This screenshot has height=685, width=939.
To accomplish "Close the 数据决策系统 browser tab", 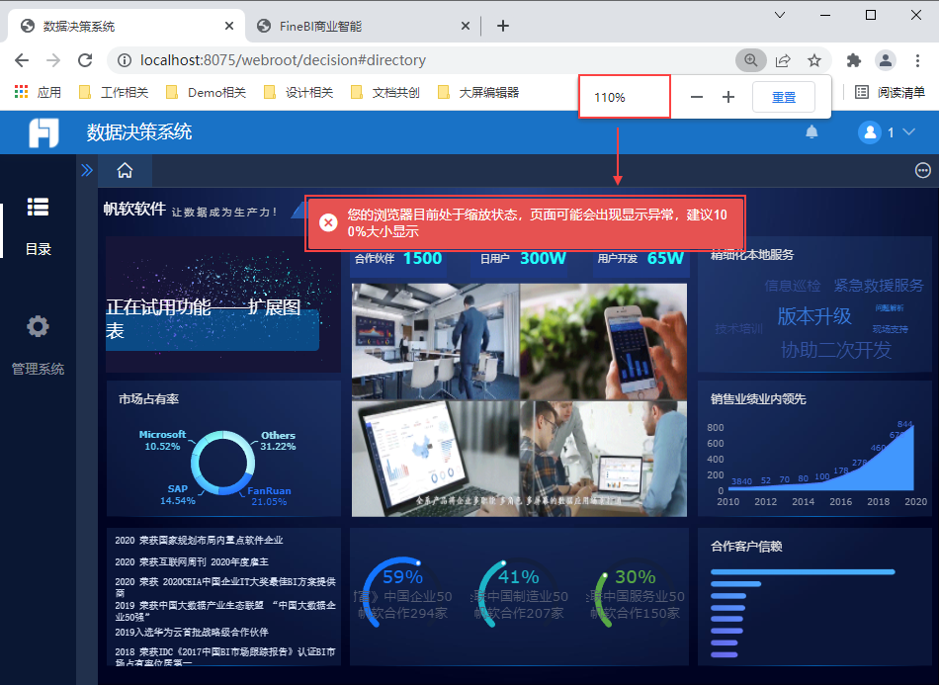I will pos(228,27).
